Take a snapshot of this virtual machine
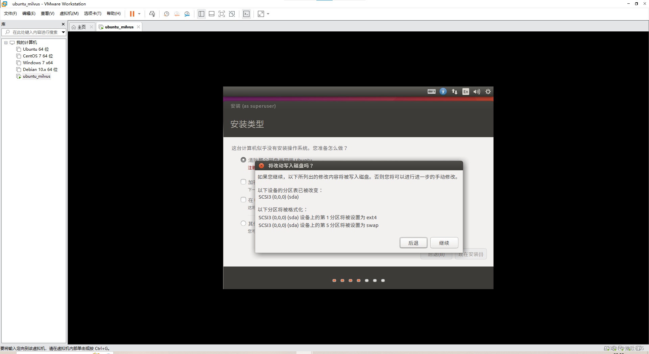 coord(167,14)
